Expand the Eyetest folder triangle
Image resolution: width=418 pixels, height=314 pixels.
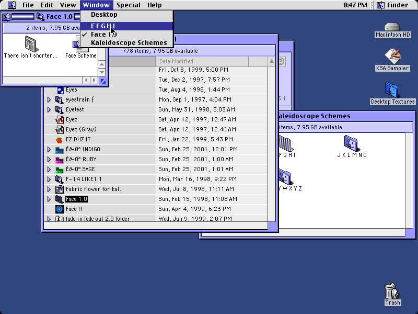coord(49,109)
